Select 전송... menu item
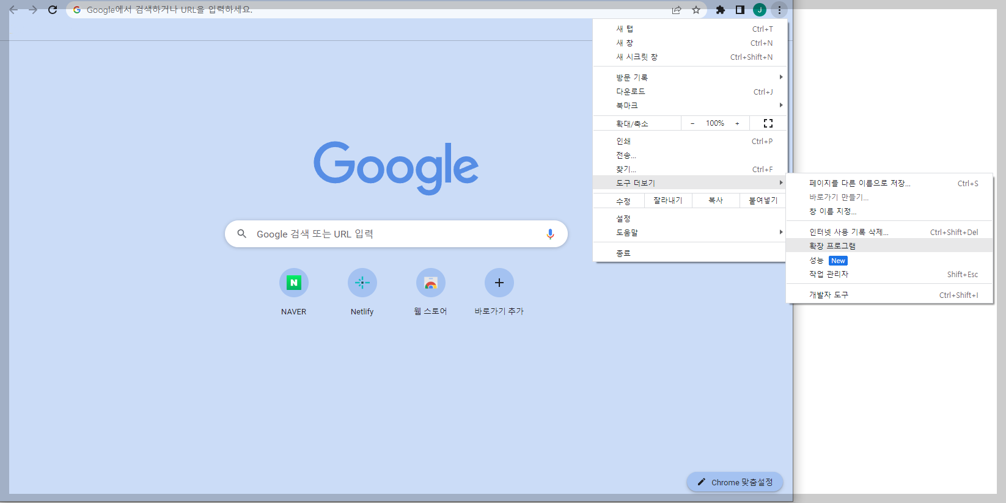Image resolution: width=1006 pixels, height=503 pixels. [x=690, y=155]
